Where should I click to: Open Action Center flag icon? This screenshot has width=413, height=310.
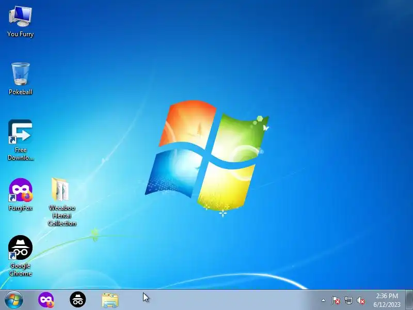[x=336, y=300]
